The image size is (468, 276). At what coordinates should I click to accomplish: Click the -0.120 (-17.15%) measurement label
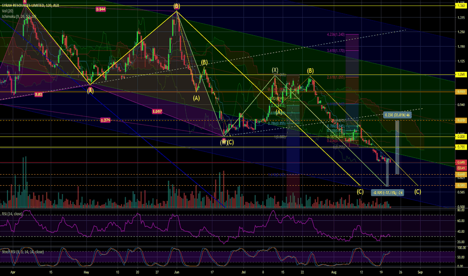388,193
